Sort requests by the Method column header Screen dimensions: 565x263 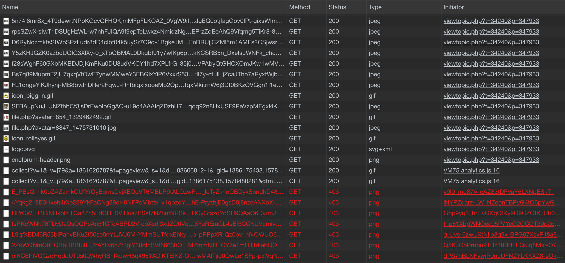tap(299, 7)
